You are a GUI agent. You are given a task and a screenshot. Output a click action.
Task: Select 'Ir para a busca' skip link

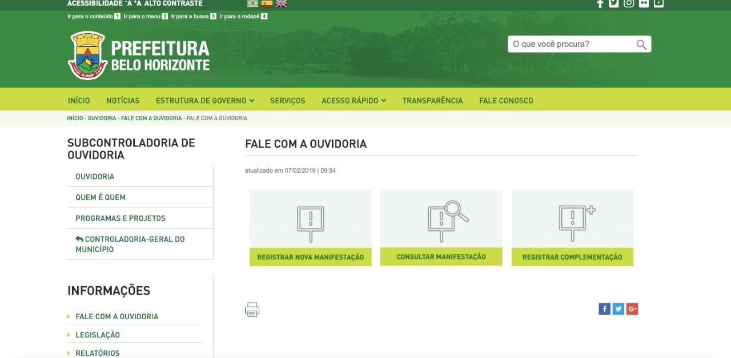coord(194,17)
